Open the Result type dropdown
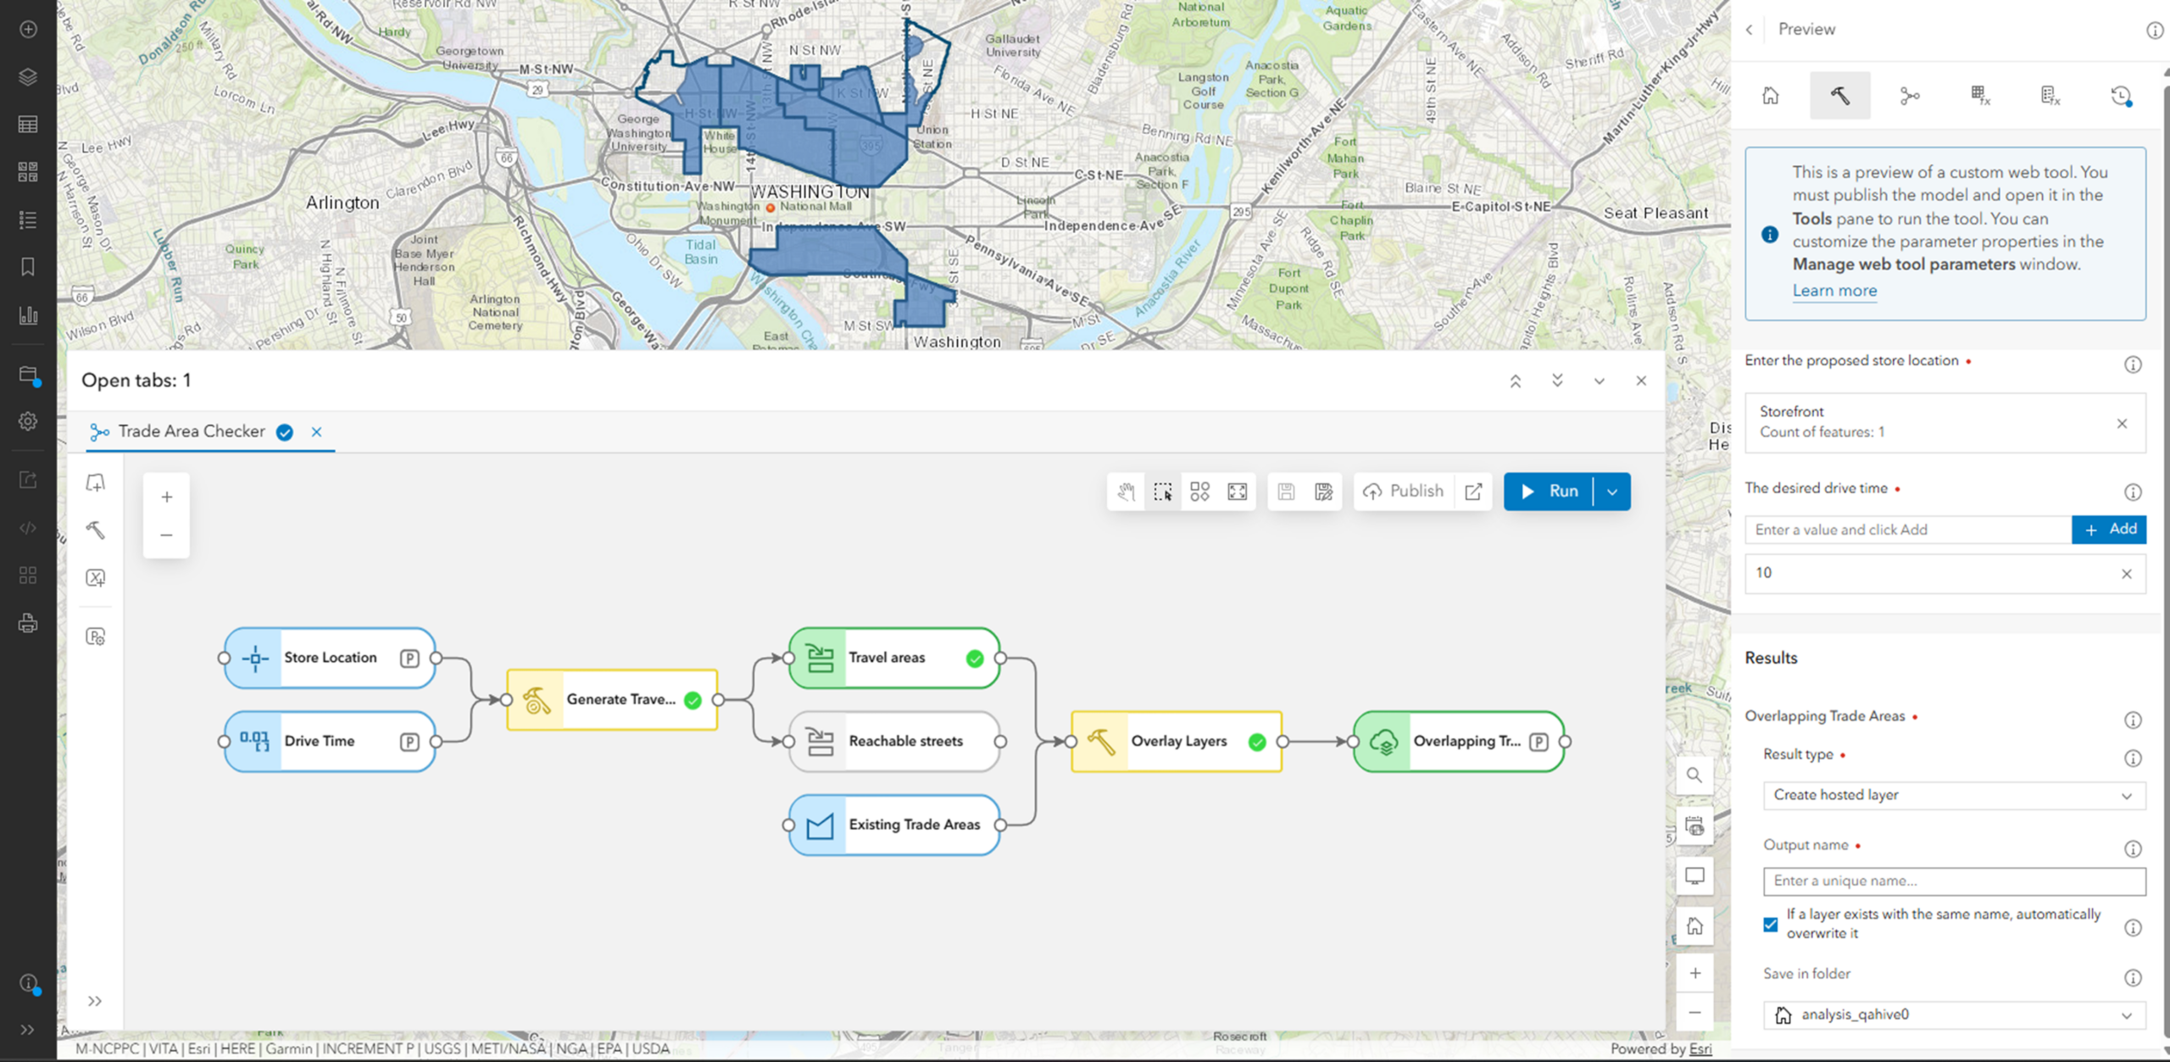This screenshot has height=1062, width=2170. pos(1954,795)
